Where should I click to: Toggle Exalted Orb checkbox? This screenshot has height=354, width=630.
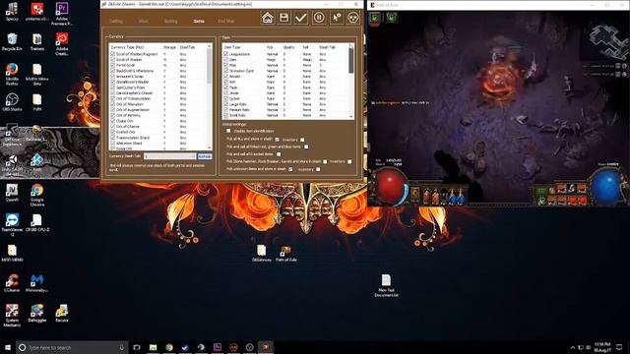(113, 132)
